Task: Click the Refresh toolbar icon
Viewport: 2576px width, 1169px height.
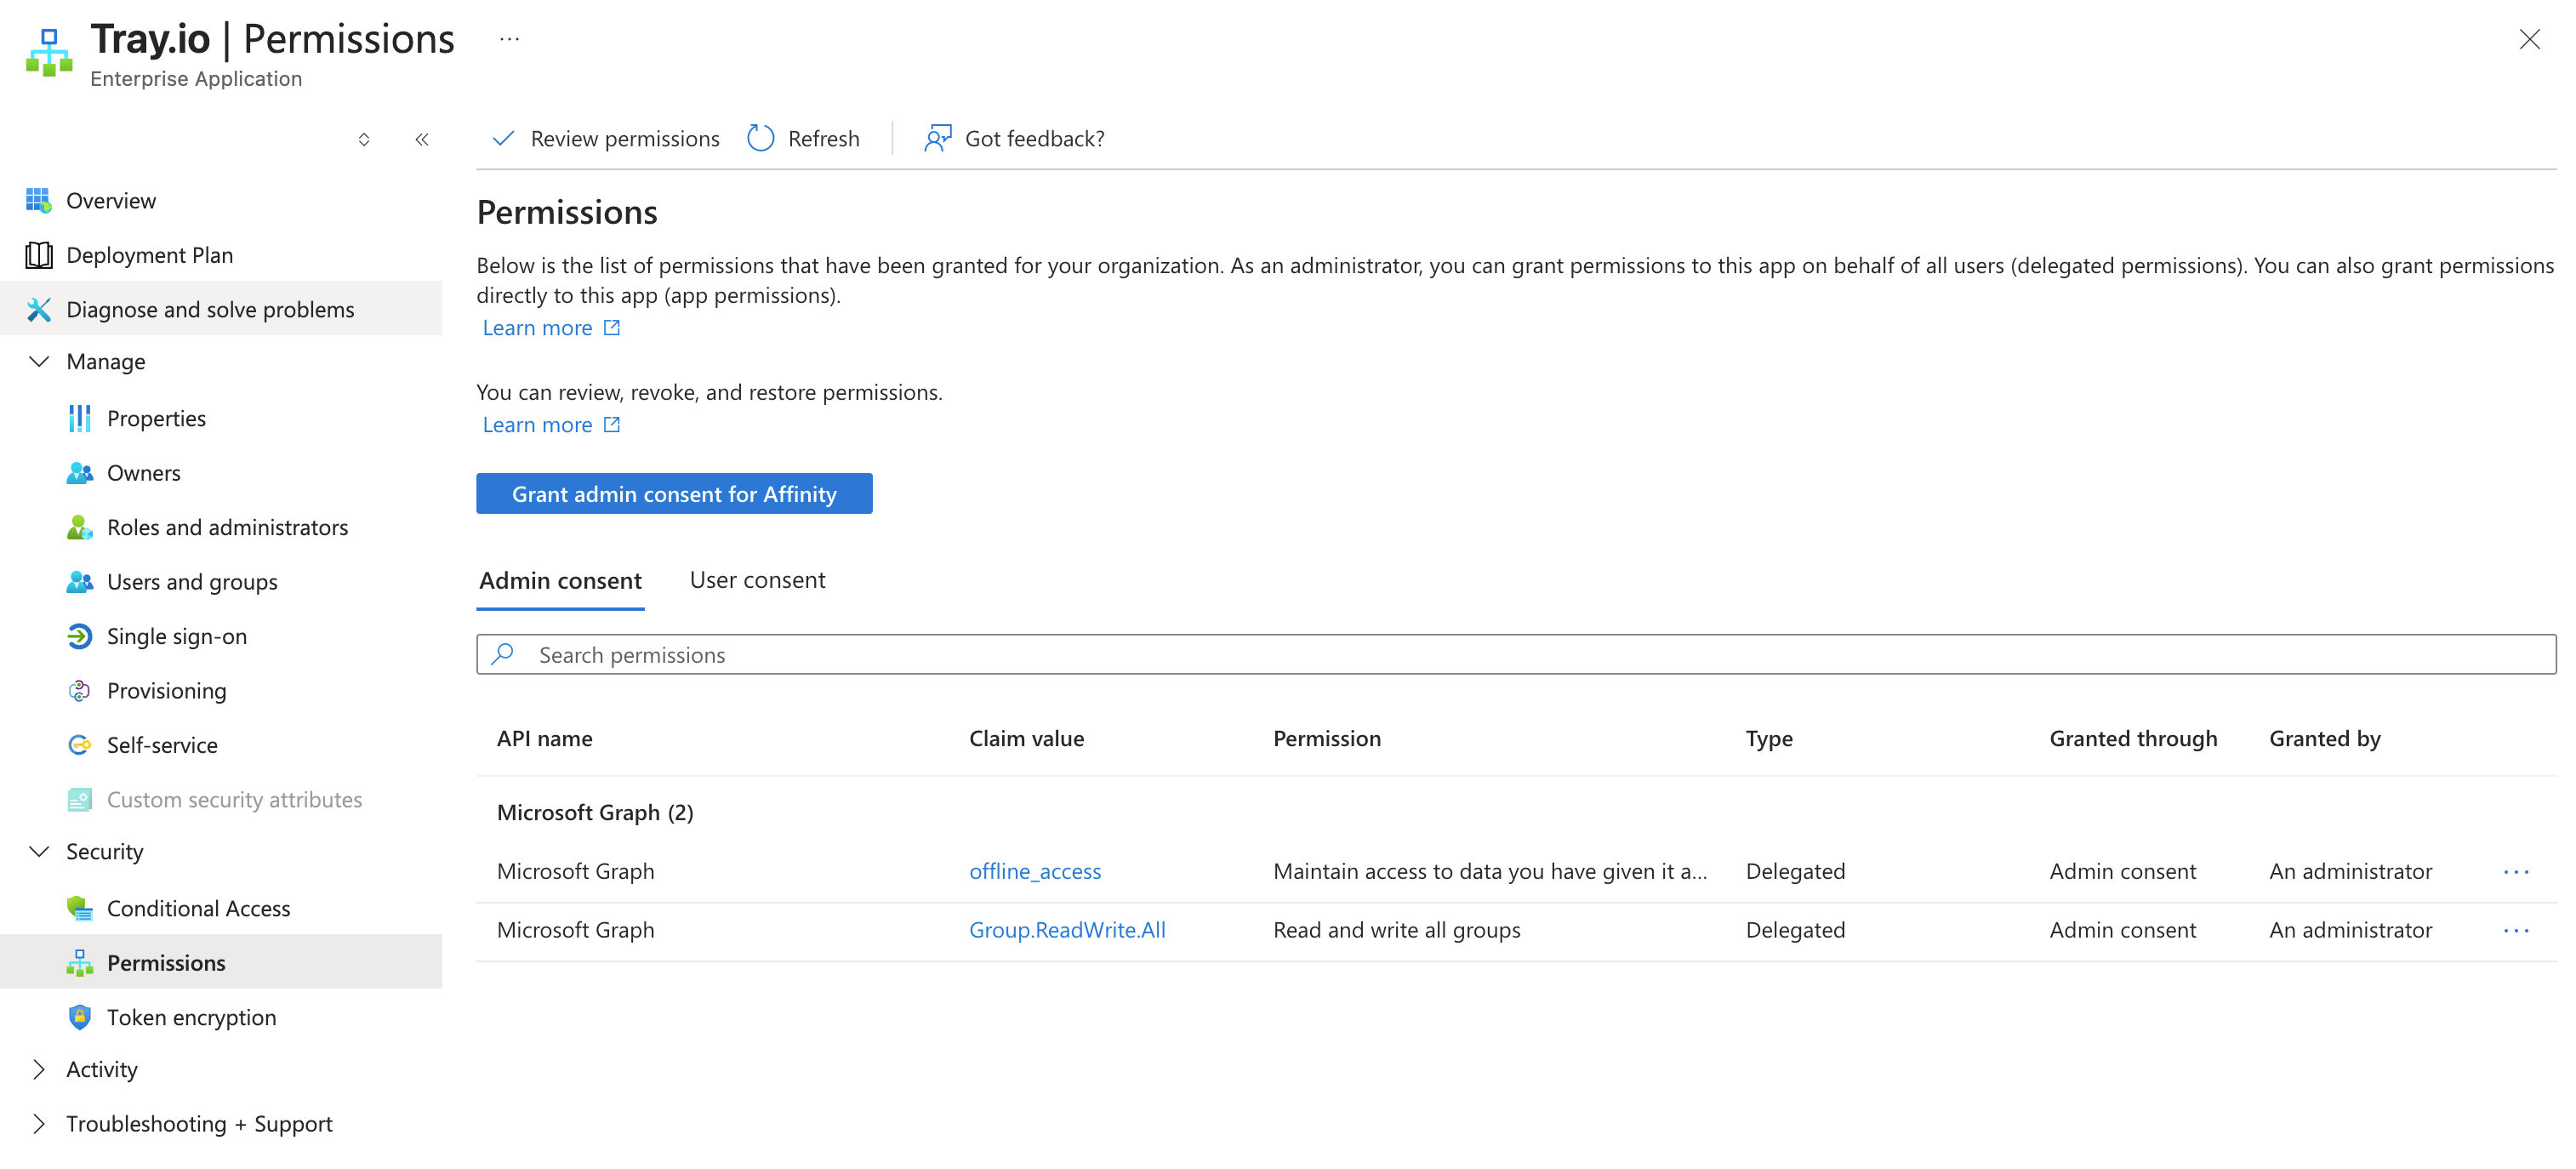Action: pos(760,138)
